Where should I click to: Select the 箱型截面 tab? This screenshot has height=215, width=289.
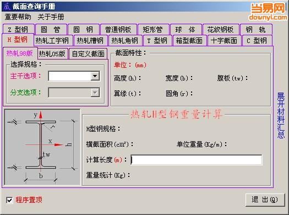(189, 40)
